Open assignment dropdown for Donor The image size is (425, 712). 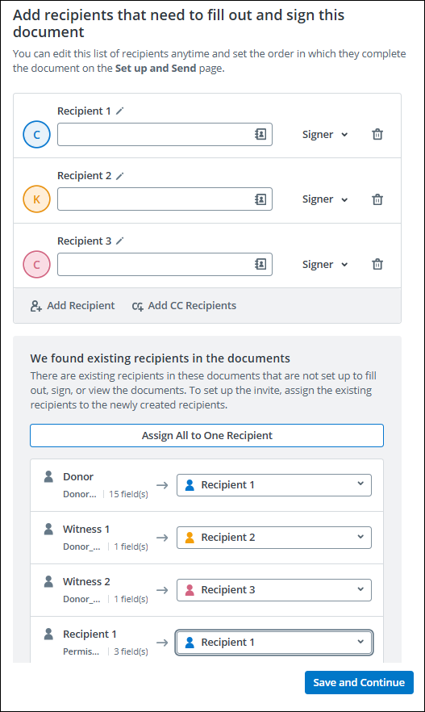274,485
